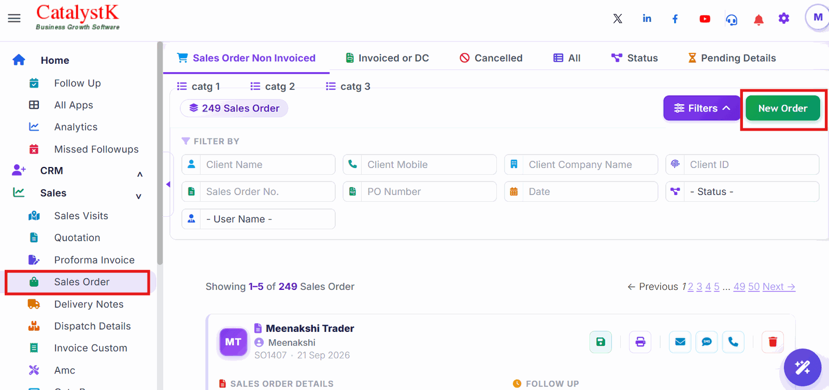Open Analytics in sidebar

pos(76,127)
